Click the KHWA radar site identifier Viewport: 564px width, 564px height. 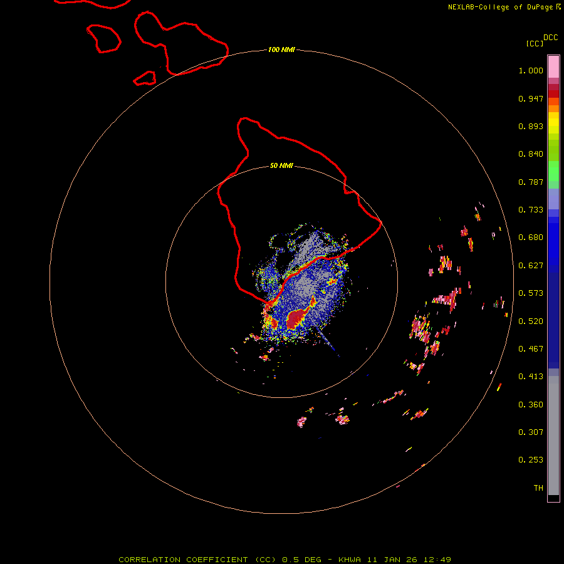(x=349, y=560)
